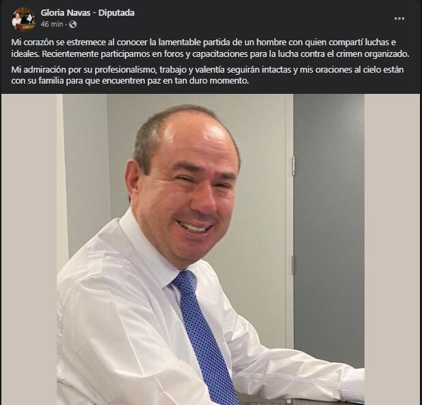
Task: Click the beige right margin beside the photo
Action: coord(392,249)
